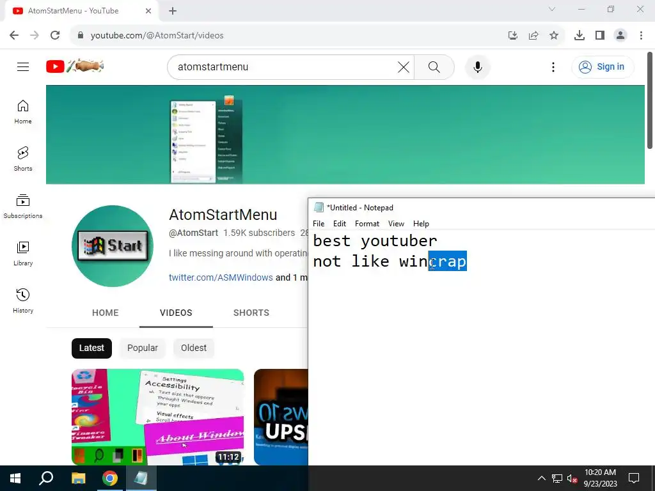Sort videos by Popular
The height and width of the screenshot is (491, 655).
click(143, 348)
